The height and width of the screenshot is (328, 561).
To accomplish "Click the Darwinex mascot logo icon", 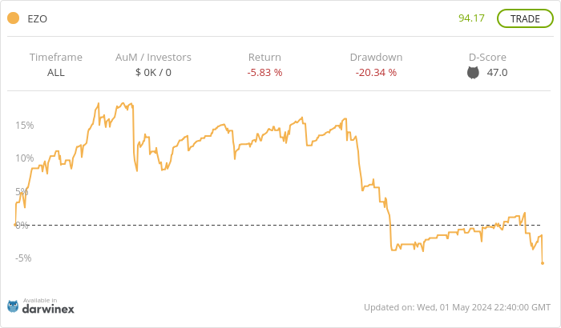I will tap(13, 306).
